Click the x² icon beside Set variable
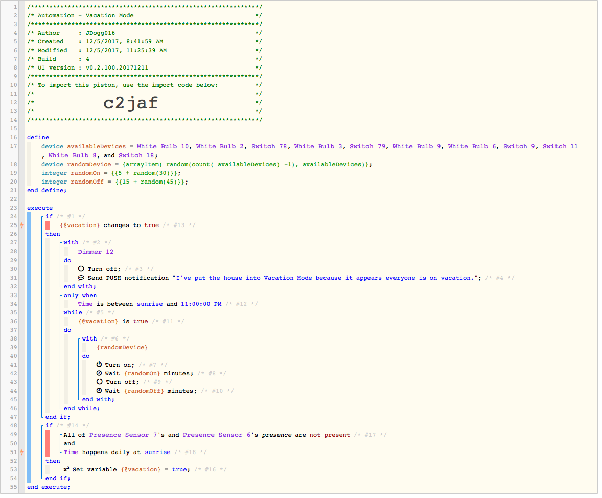The image size is (602, 498). coord(66,469)
